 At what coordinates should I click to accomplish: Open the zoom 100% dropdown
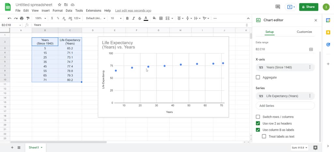pyautogui.click(x=40, y=18)
